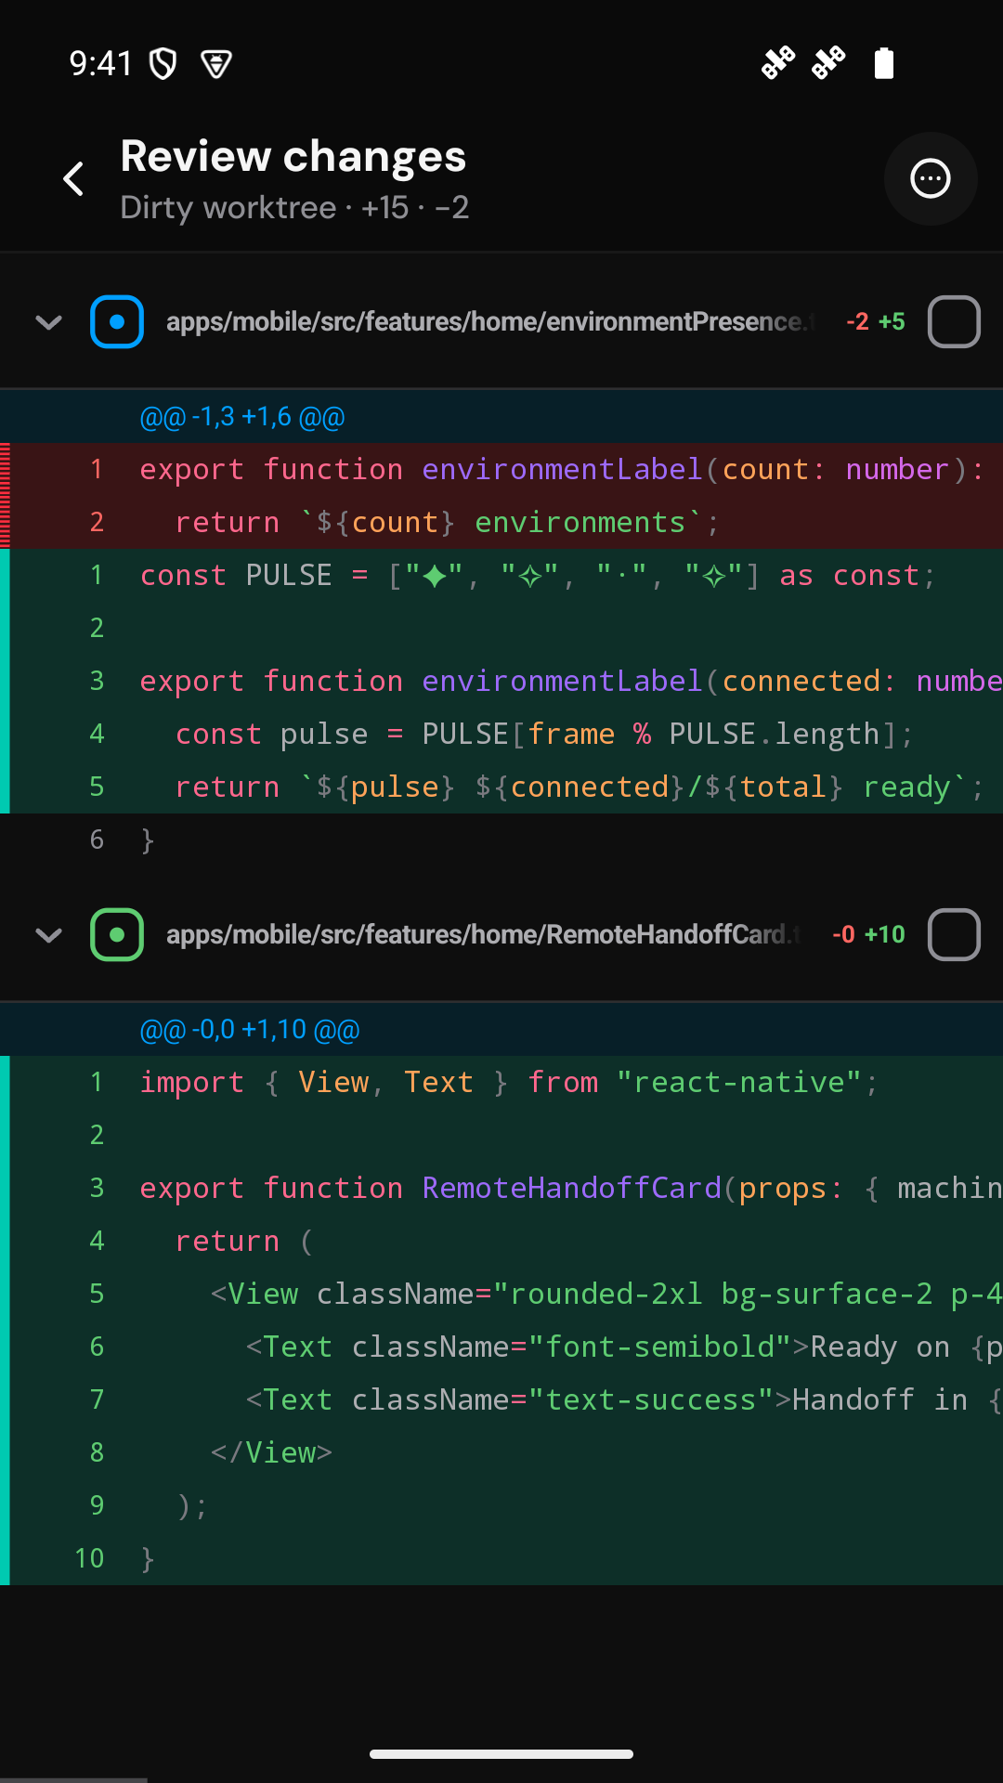Tap the back arrow beside Review changes

[x=74, y=178]
